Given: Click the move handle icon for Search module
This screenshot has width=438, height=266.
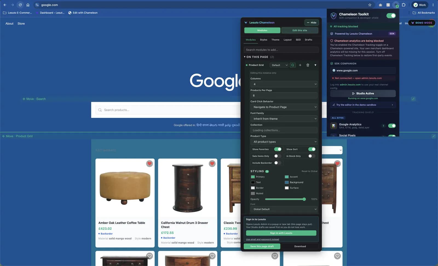Looking at the screenshot, I should (x=24, y=99).
